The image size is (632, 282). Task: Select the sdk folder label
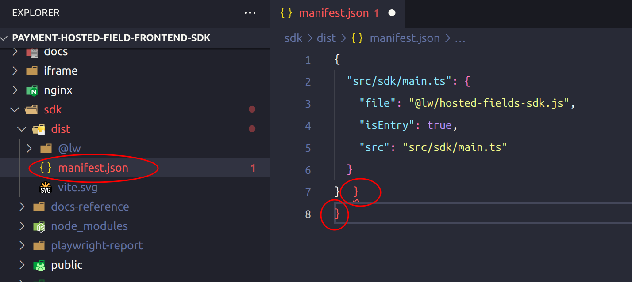(53, 109)
